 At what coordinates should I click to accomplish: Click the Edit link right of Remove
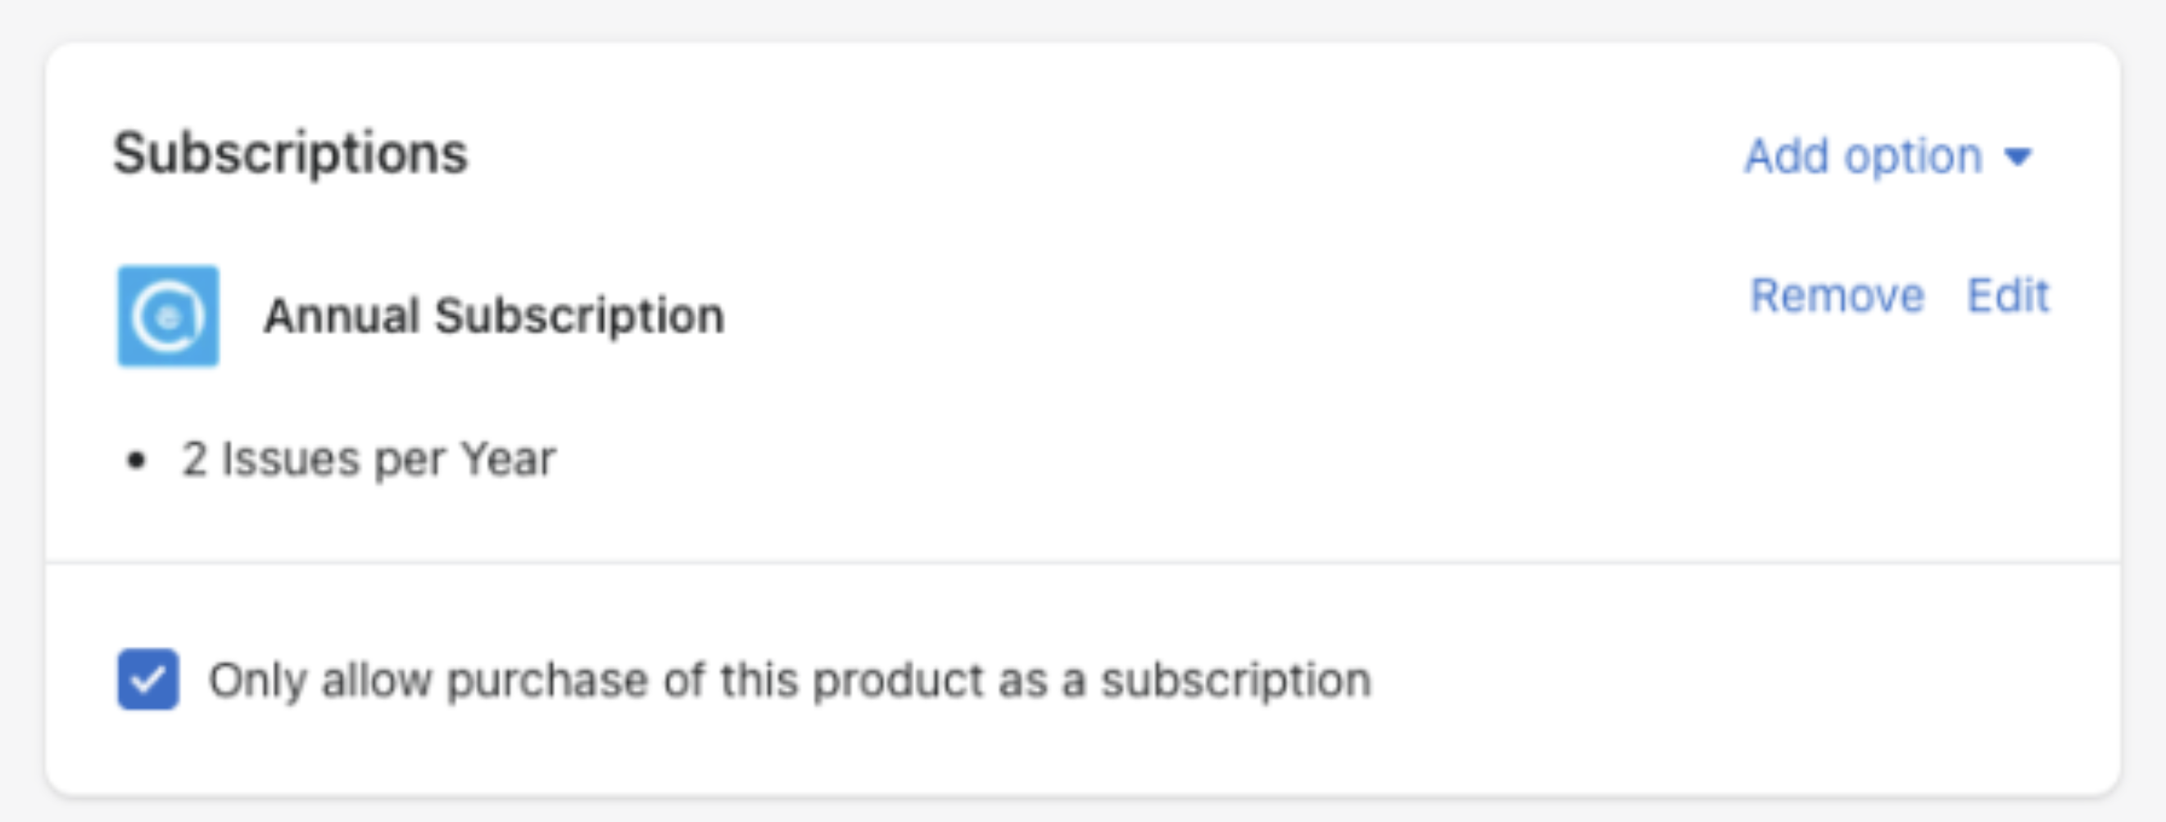tap(2008, 296)
